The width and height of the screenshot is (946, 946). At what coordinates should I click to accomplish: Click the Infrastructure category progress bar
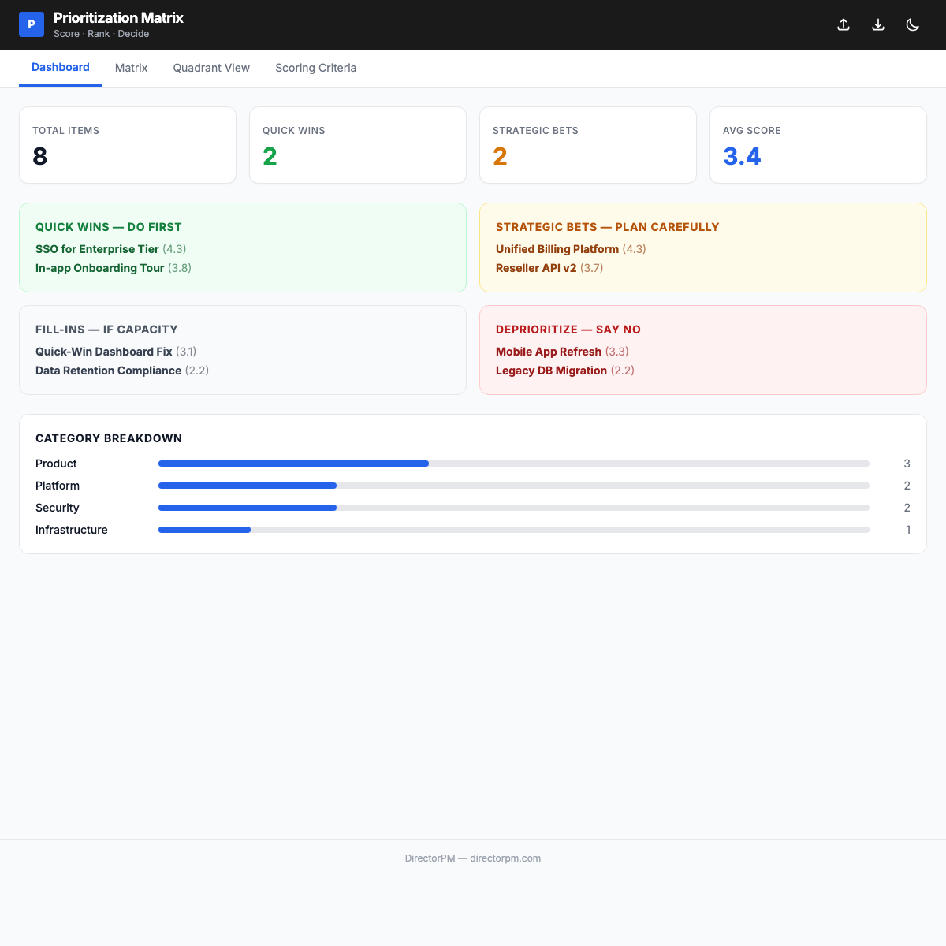(514, 530)
